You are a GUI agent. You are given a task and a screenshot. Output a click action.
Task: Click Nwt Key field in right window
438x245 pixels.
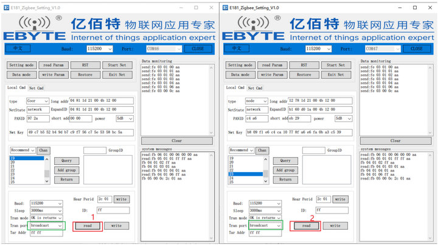click(x=299, y=133)
